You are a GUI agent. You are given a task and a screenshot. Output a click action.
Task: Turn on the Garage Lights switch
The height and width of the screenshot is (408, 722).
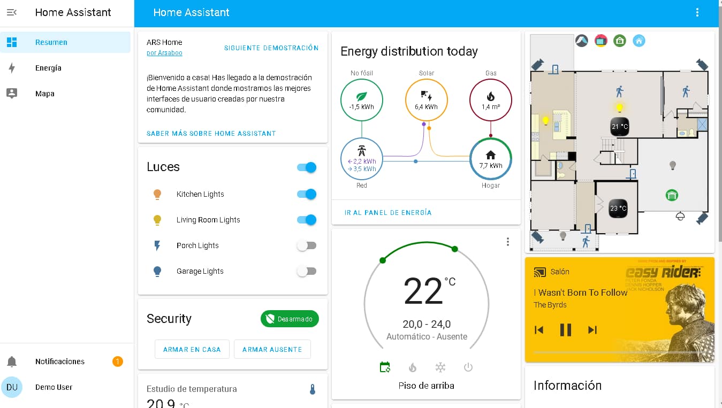(307, 271)
